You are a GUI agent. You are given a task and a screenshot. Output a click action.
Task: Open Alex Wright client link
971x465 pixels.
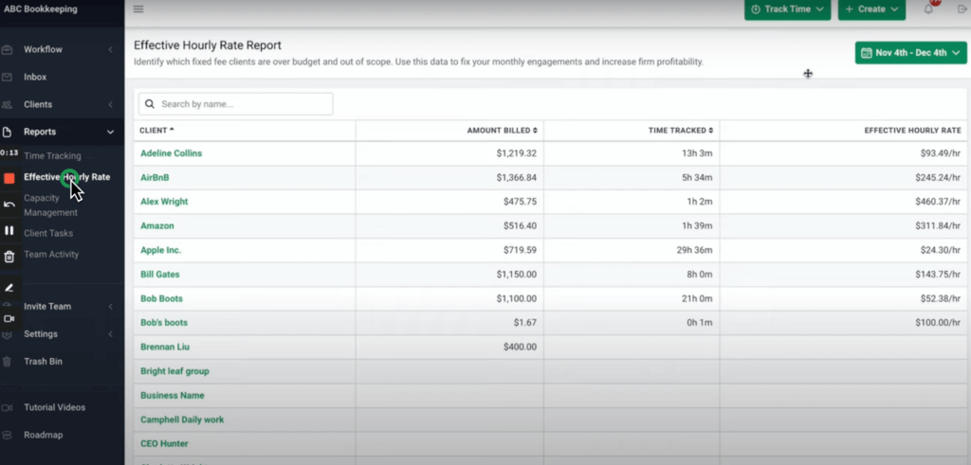coord(164,202)
